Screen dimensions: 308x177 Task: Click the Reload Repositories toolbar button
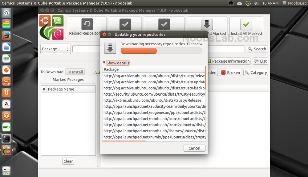point(87,27)
